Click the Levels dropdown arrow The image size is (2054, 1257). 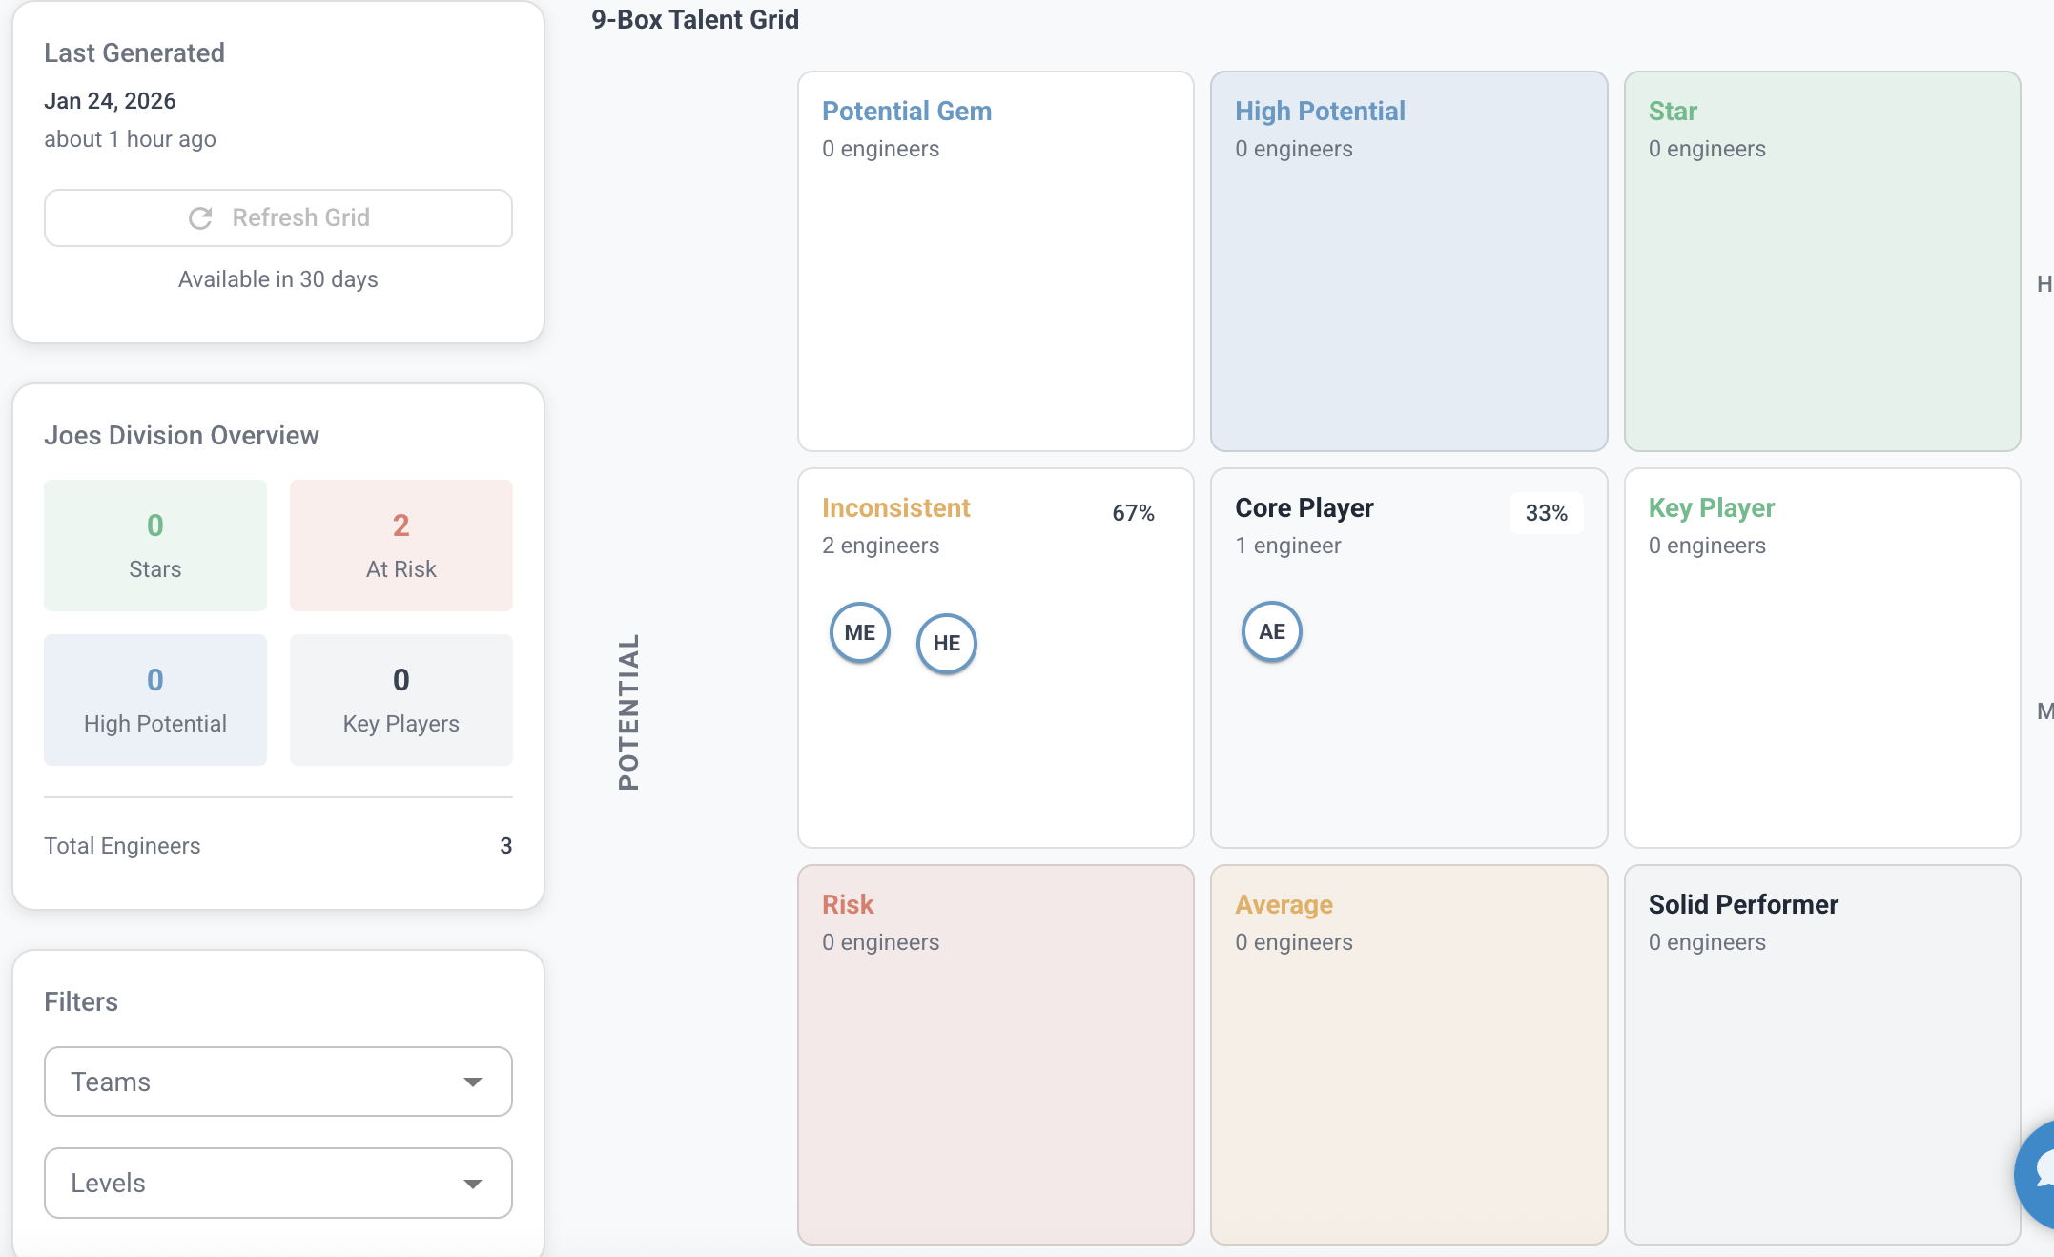pos(473,1184)
